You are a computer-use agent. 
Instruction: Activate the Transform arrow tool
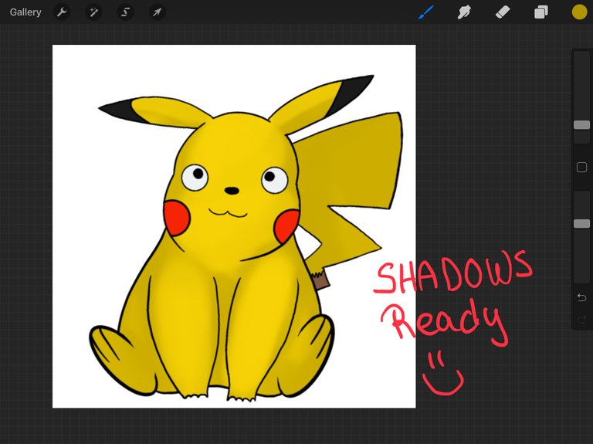[157, 12]
